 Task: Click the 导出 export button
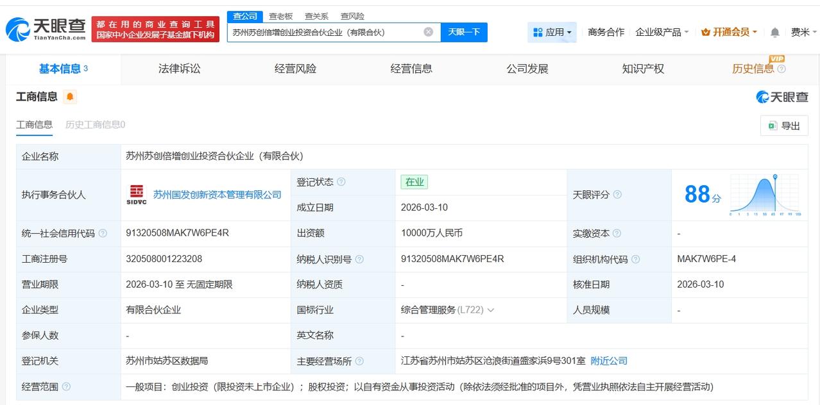[x=783, y=126]
